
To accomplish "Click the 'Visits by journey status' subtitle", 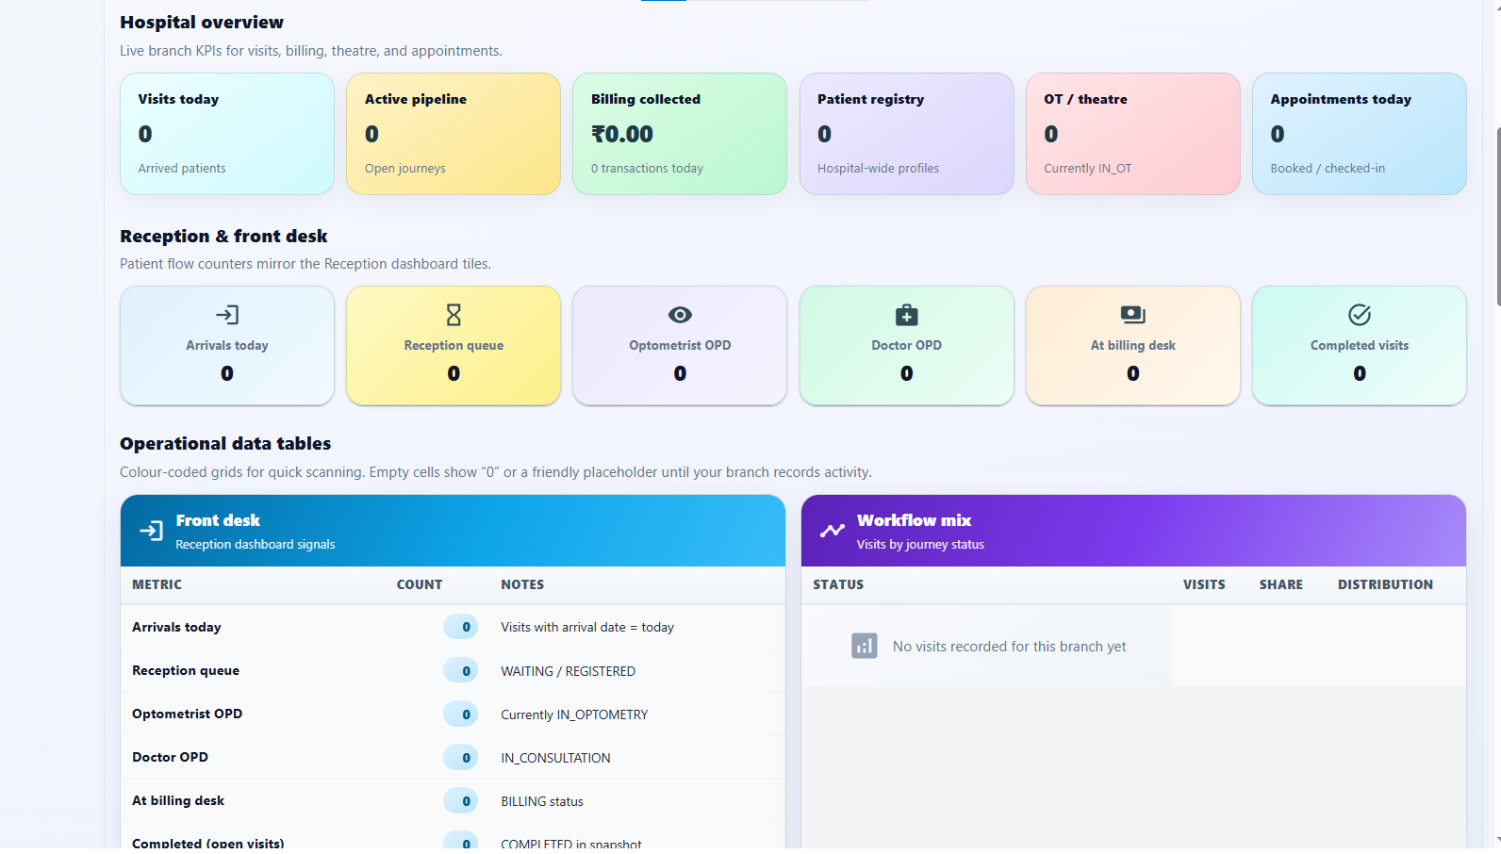I will click(920, 544).
